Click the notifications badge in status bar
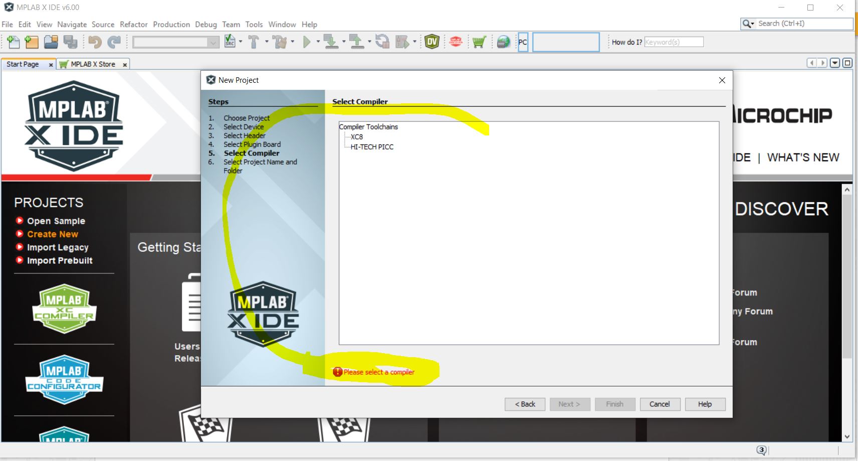This screenshot has width=858, height=461. 761,450
